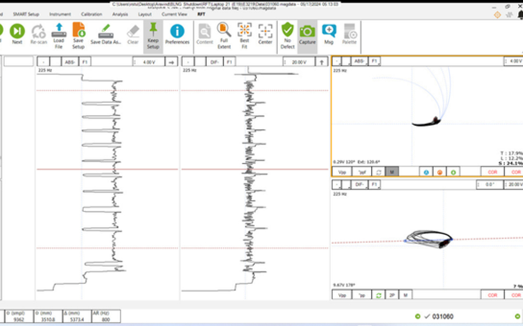
Task: Click the Save Data As icon
Action: [106, 31]
